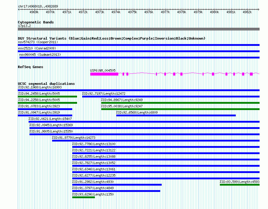Viewport: 268px width, 209px height.
Task: Click the %ID:92.8255|Length:13088 label
Action: click(x=94, y=157)
